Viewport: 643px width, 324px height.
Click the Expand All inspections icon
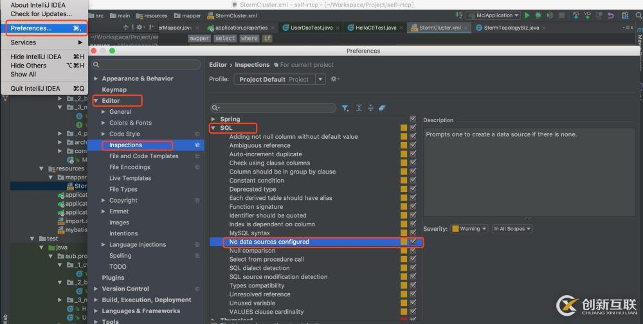coord(359,108)
